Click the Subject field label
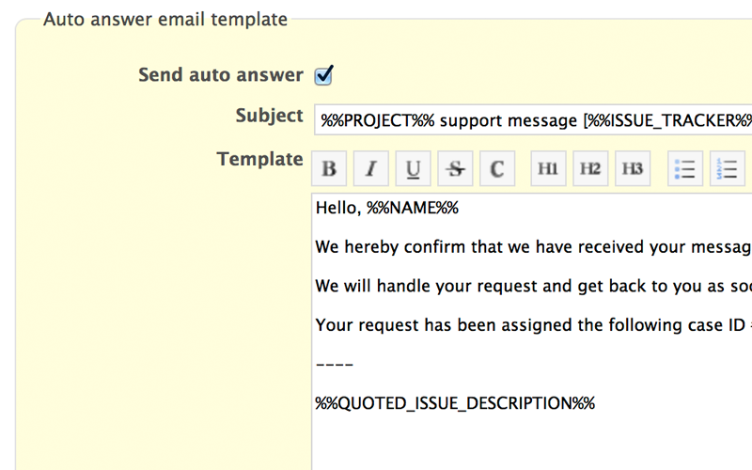 (x=269, y=116)
